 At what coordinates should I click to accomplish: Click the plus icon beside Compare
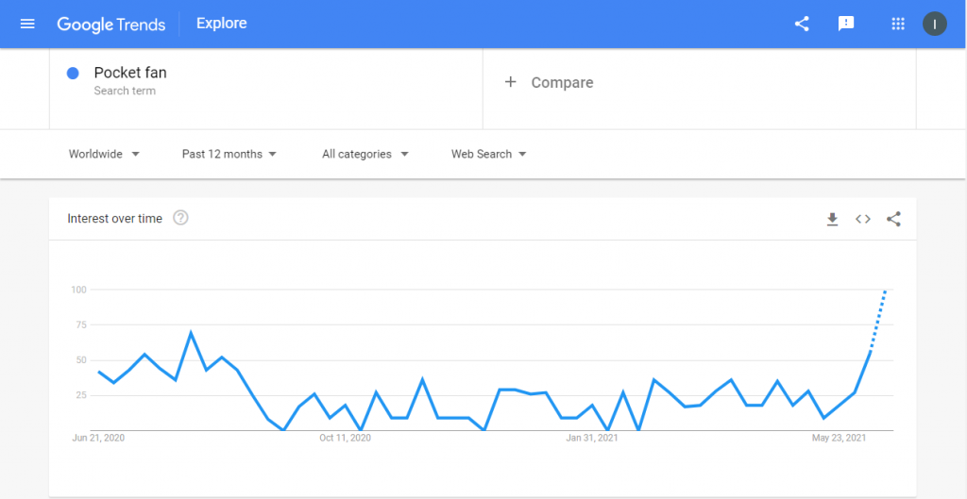click(510, 82)
